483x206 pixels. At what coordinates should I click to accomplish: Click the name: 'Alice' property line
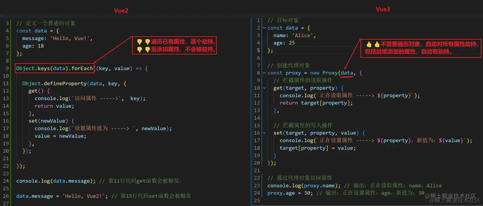point(295,35)
